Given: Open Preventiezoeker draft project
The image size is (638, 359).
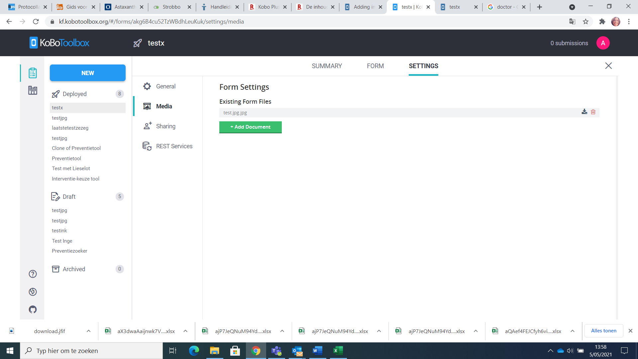Looking at the screenshot, I should (x=69, y=251).
